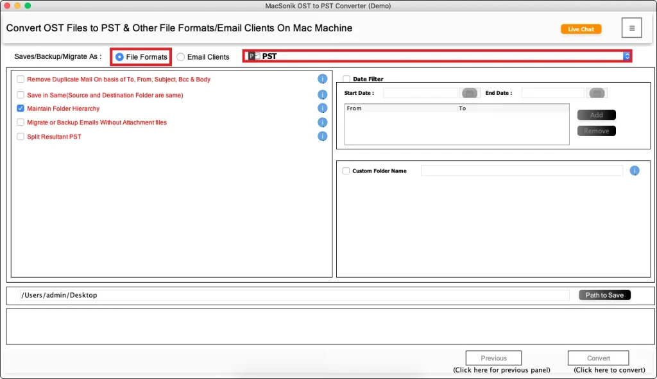Click info icon beside Migrate Without Attachment files
This screenshot has height=379, width=657.
point(323,122)
